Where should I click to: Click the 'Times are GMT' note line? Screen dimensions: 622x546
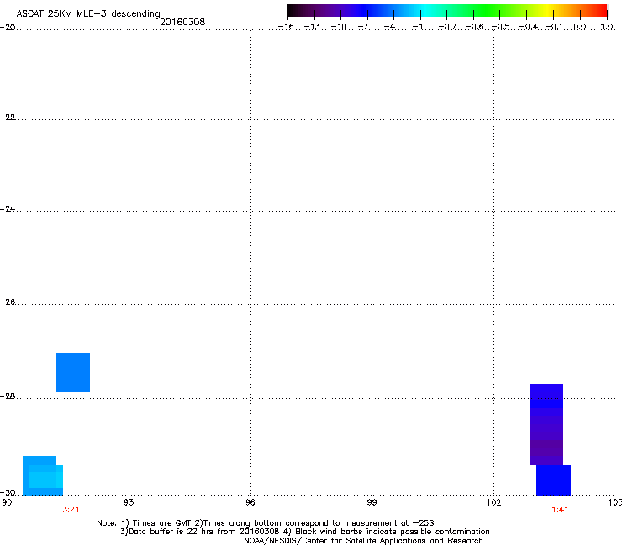click(x=266, y=523)
